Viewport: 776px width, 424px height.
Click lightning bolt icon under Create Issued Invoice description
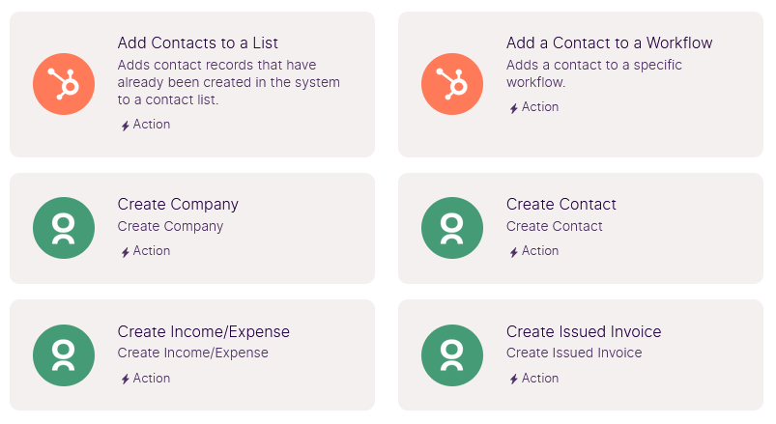[514, 379]
